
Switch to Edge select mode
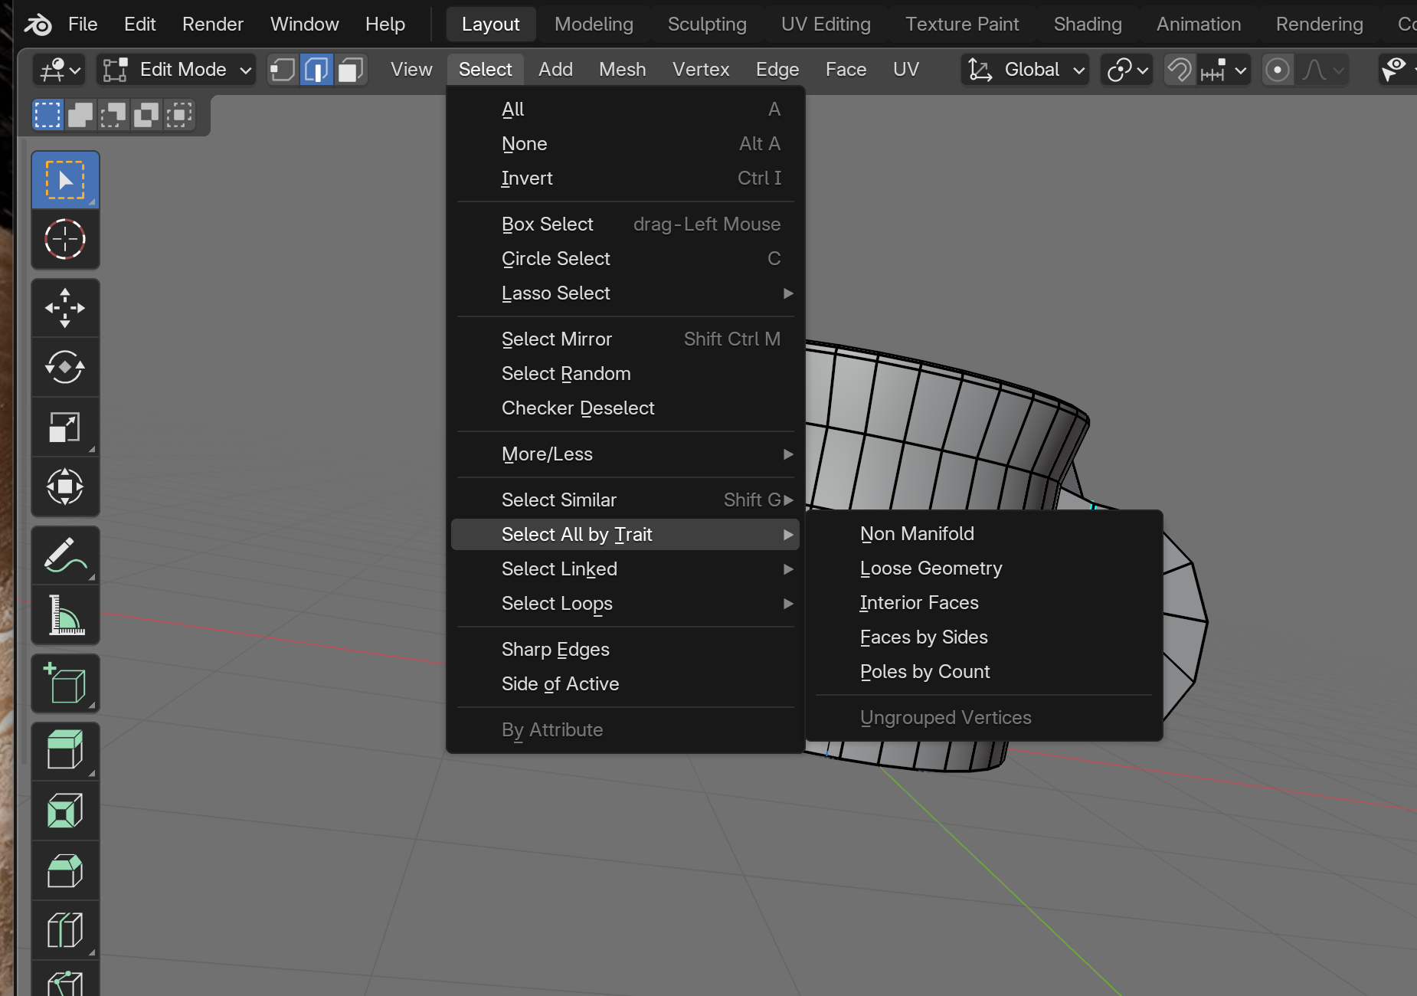click(x=316, y=70)
